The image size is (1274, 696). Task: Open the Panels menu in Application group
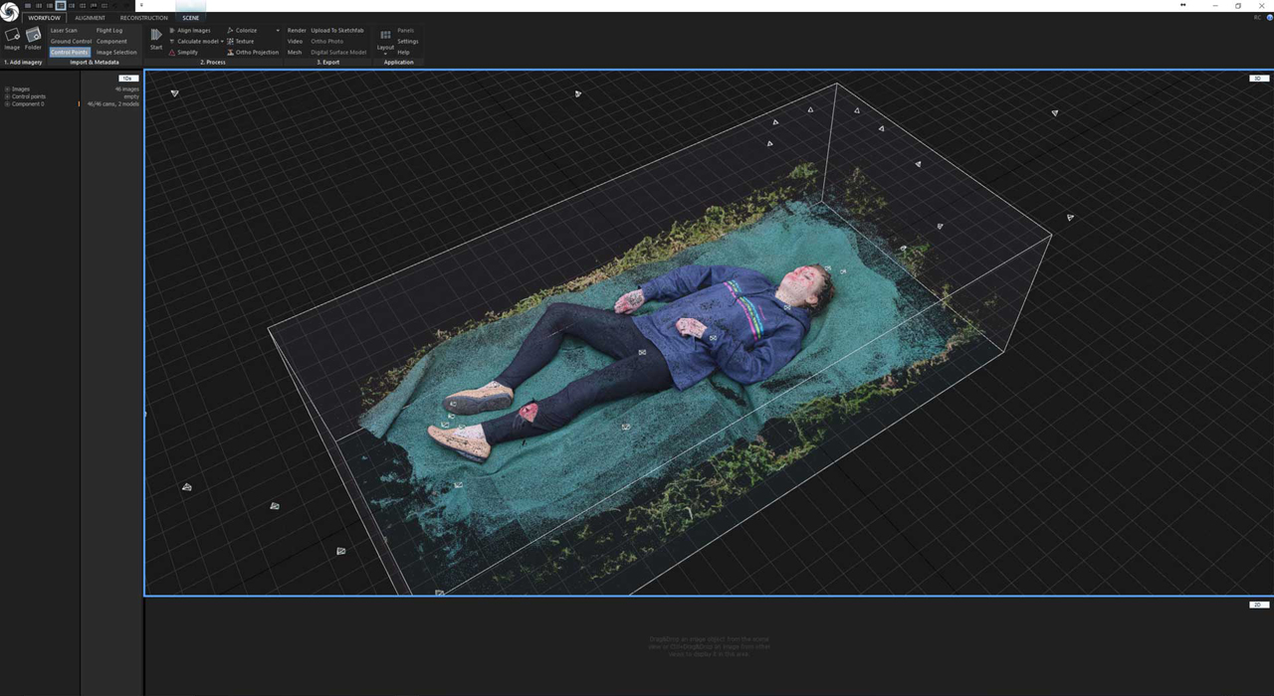click(405, 31)
